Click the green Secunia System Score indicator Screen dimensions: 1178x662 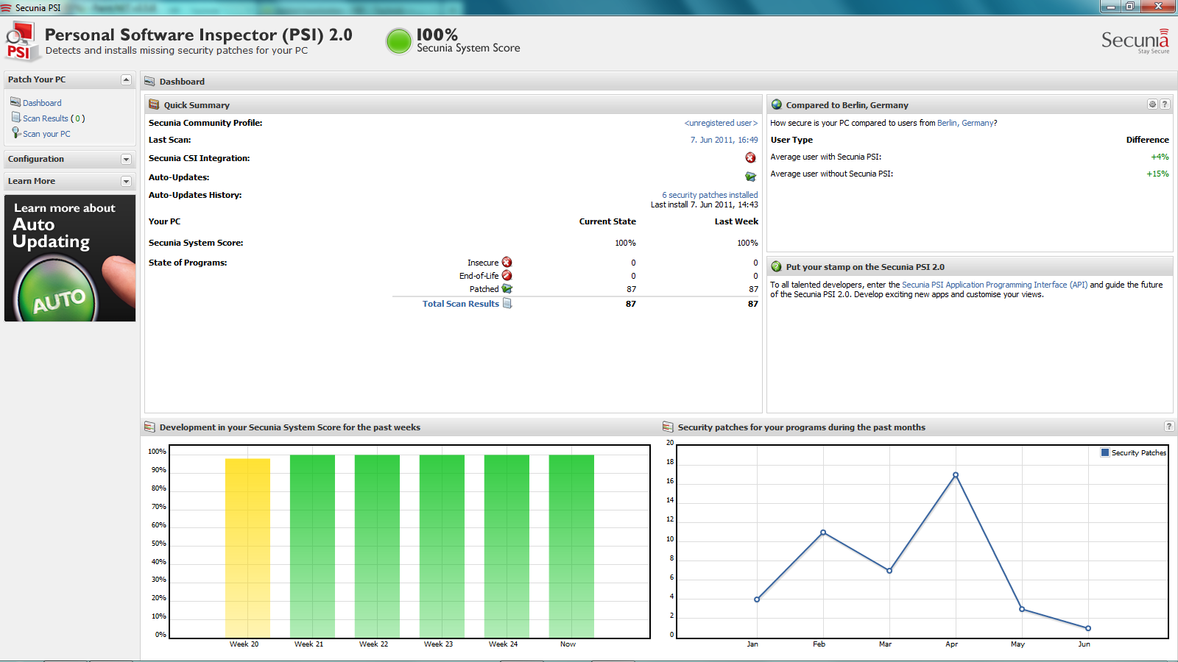pos(398,41)
